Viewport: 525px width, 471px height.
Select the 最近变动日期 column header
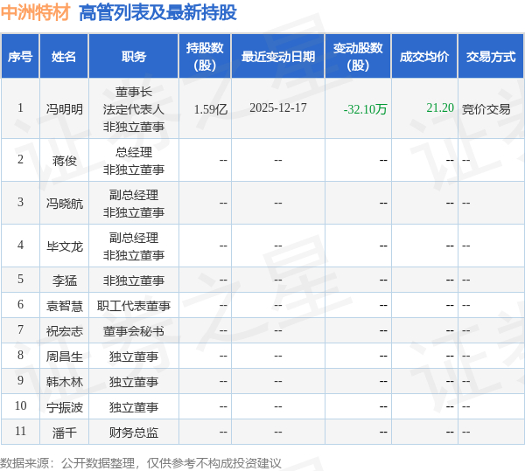tap(278, 56)
